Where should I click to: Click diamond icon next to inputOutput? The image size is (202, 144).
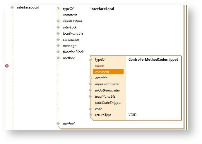tap(58, 21)
